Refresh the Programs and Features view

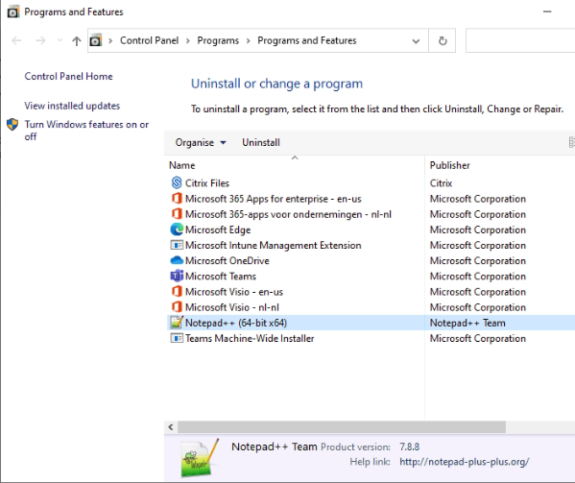[x=443, y=40]
